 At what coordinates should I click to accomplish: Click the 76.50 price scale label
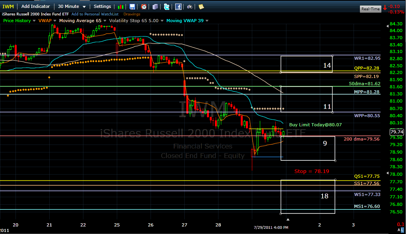coord(396,212)
